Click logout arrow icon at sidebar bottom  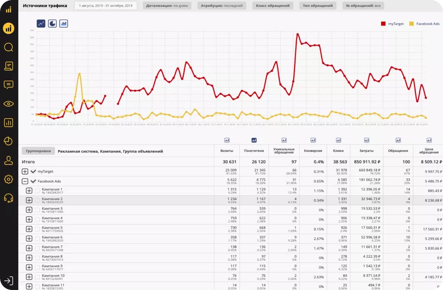[x=8, y=281]
